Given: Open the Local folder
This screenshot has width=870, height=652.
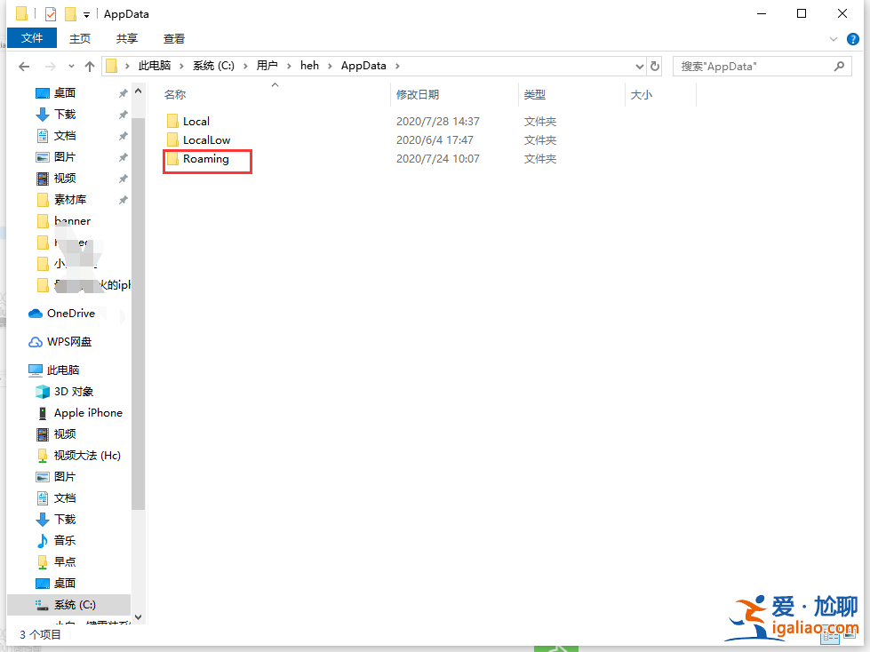Looking at the screenshot, I should pos(197,121).
